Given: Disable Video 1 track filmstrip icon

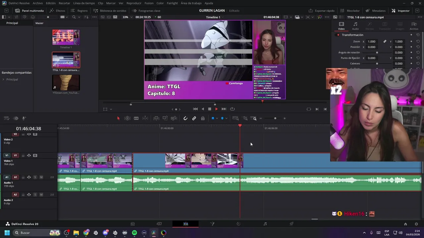Looking at the screenshot, I should 35,156.
